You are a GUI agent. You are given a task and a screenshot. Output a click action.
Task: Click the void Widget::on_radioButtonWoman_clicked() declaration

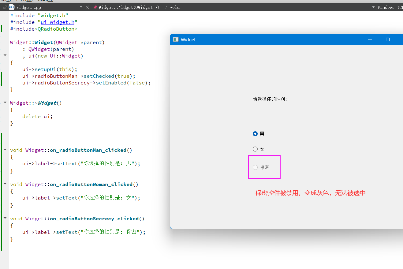click(x=74, y=184)
